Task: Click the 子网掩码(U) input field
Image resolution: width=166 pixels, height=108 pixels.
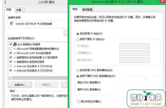Action: 134,53
